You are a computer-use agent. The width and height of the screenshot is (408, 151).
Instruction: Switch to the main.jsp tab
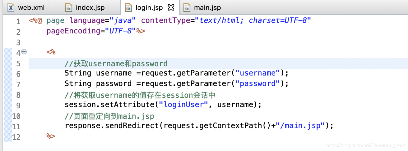(x=202, y=7)
